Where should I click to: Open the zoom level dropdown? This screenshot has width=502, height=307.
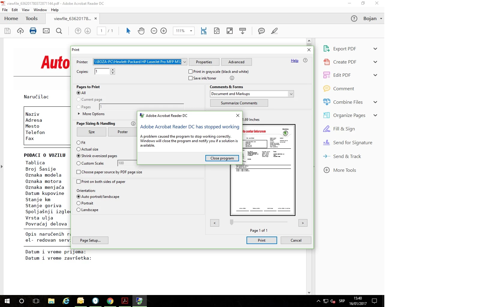pos(191,31)
